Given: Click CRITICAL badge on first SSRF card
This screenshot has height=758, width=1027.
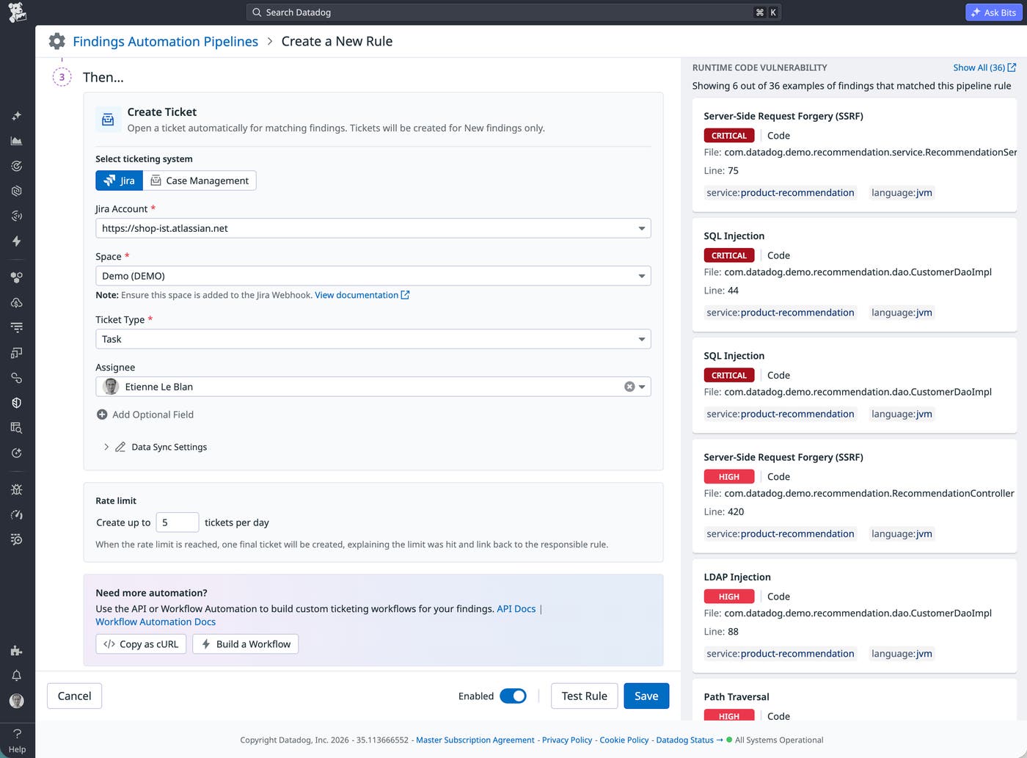Looking at the screenshot, I should 729,136.
